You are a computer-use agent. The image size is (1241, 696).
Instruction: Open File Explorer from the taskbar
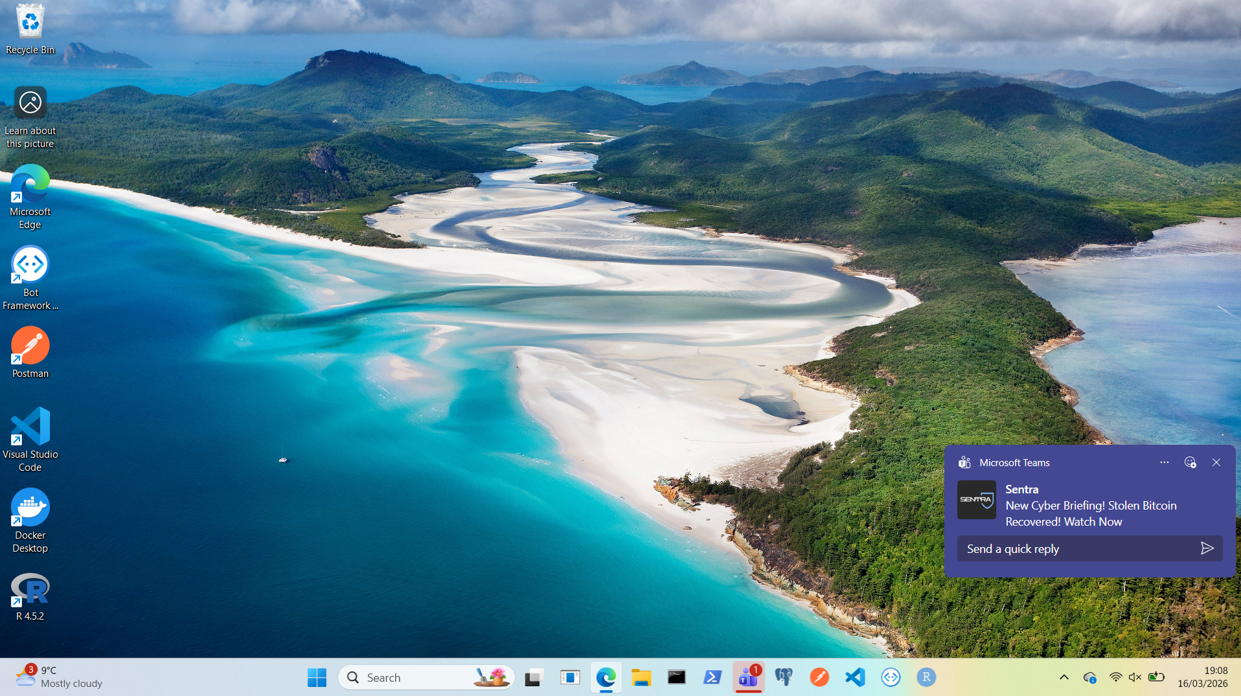pos(641,677)
